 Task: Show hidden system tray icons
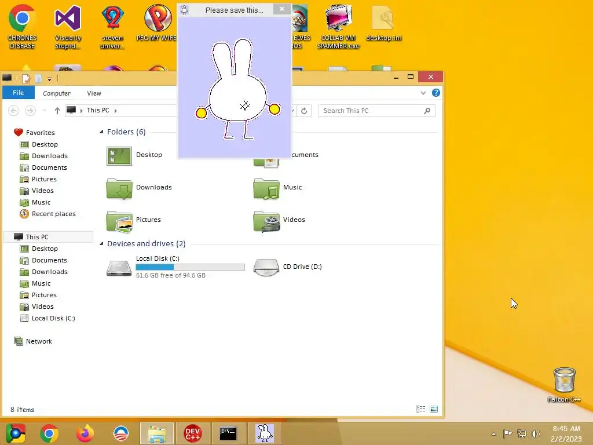point(493,434)
